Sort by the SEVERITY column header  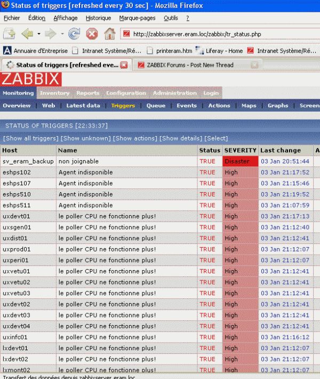tap(241, 151)
